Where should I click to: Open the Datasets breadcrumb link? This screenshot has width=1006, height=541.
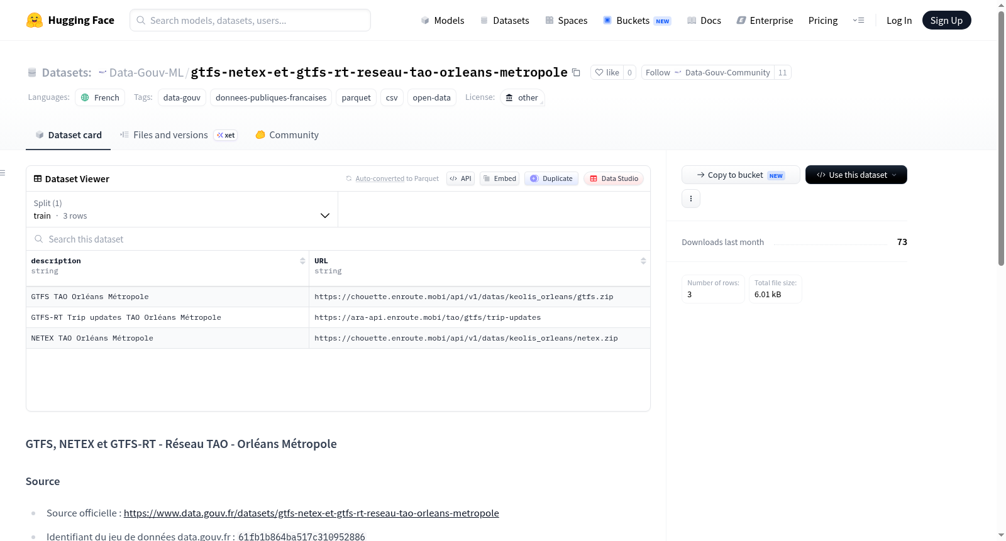point(66,72)
